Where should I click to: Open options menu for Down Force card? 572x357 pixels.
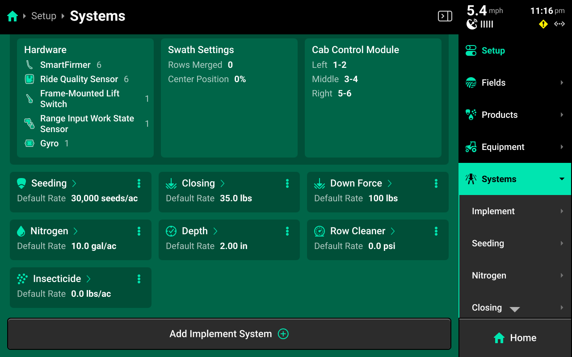[x=436, y=183]
